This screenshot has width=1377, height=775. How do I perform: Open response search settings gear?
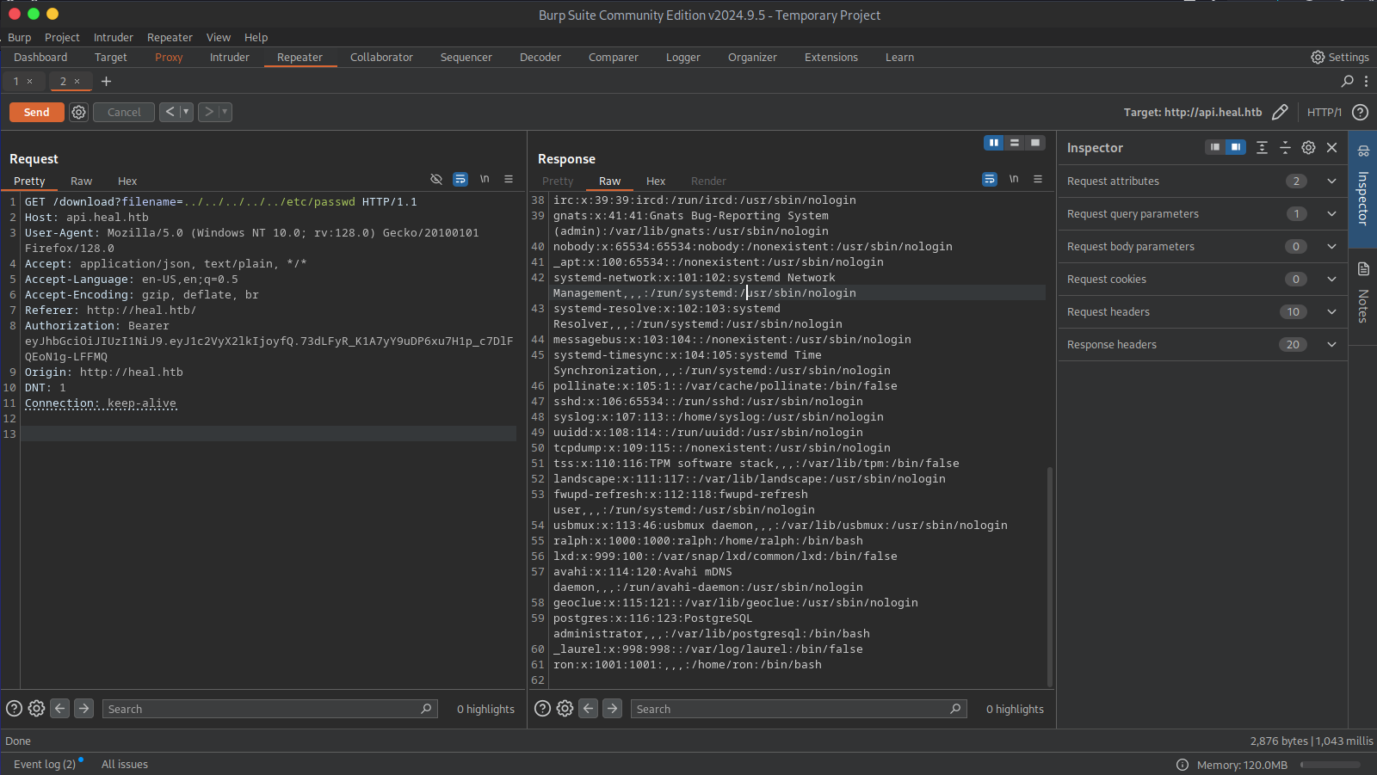click(x=565, y=709)
